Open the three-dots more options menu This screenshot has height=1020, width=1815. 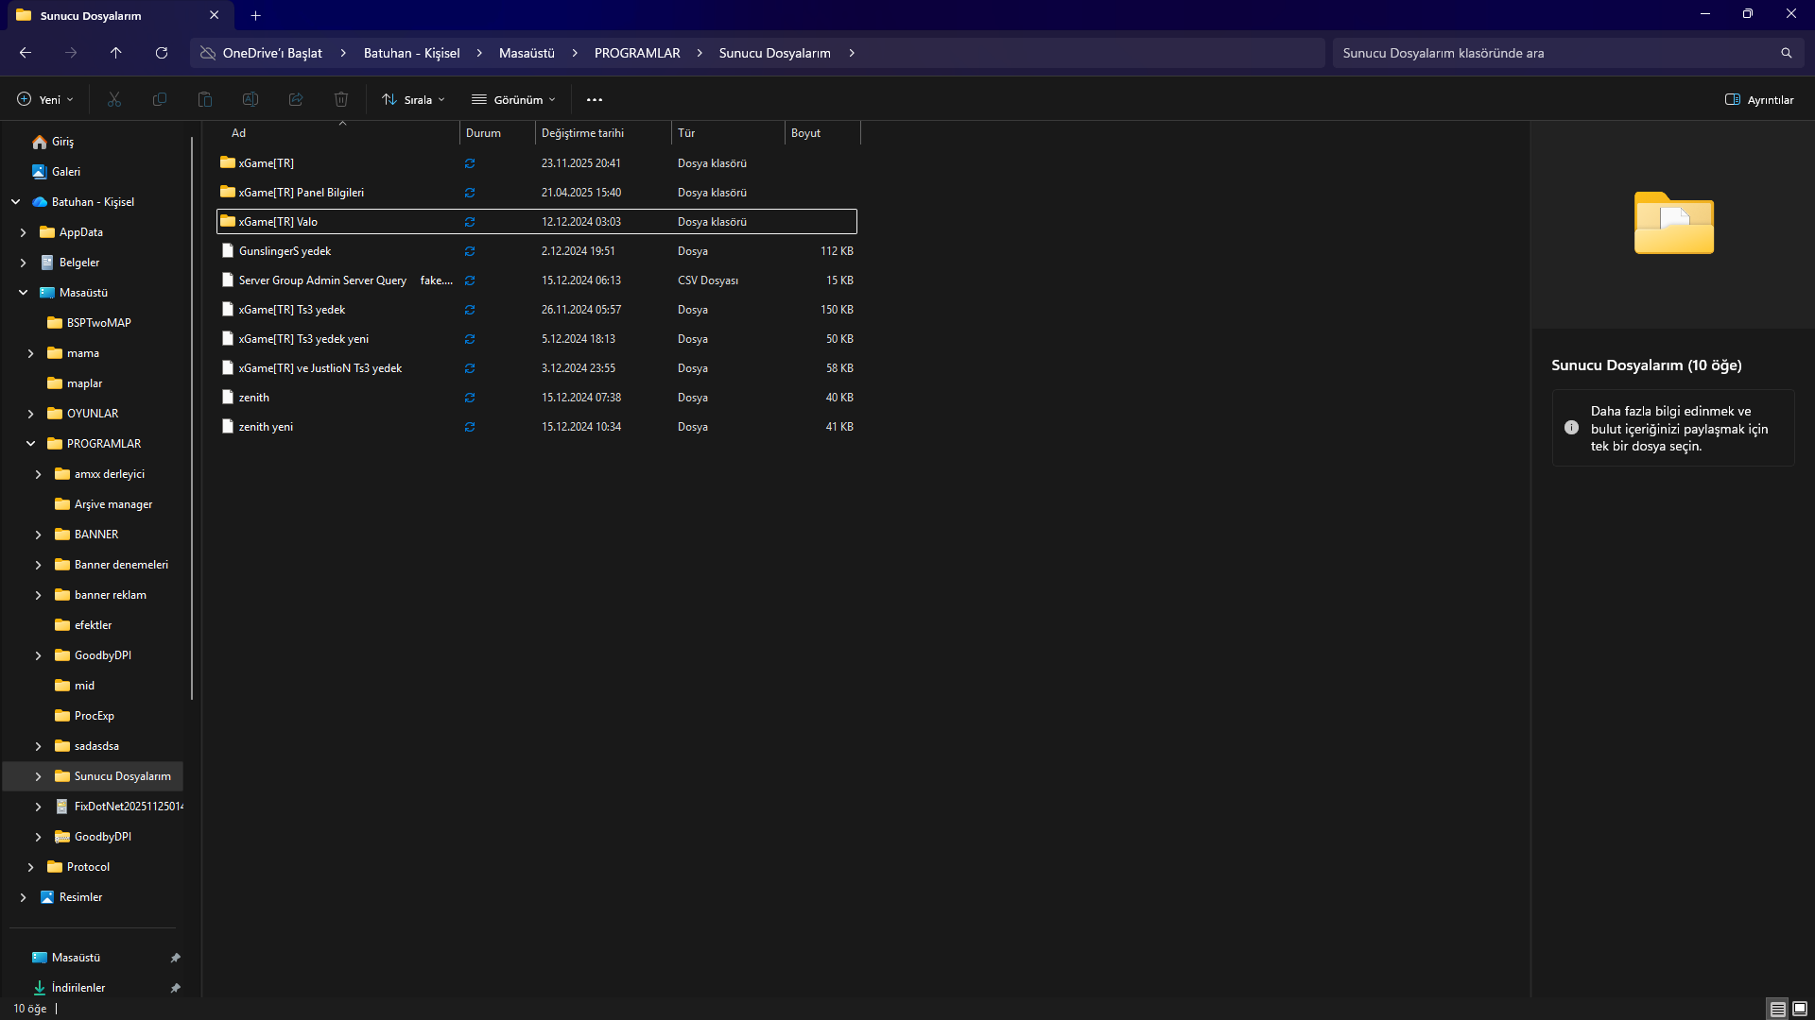coord(595,99)
